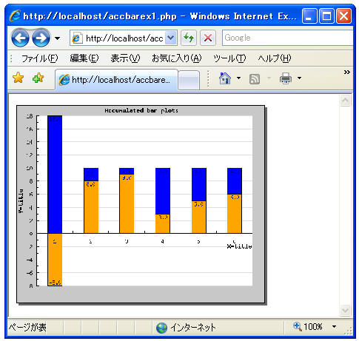Expand the Print dropdown arrow
The image size is (359, 341).
[299, 78]
